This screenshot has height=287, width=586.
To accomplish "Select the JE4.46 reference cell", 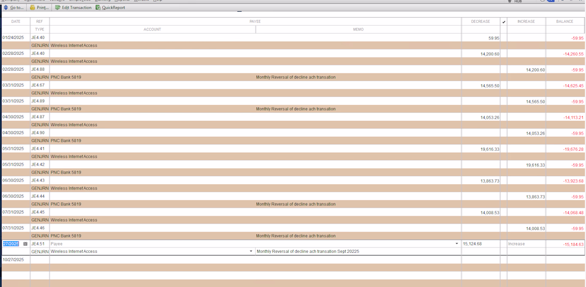I will 38,228.
